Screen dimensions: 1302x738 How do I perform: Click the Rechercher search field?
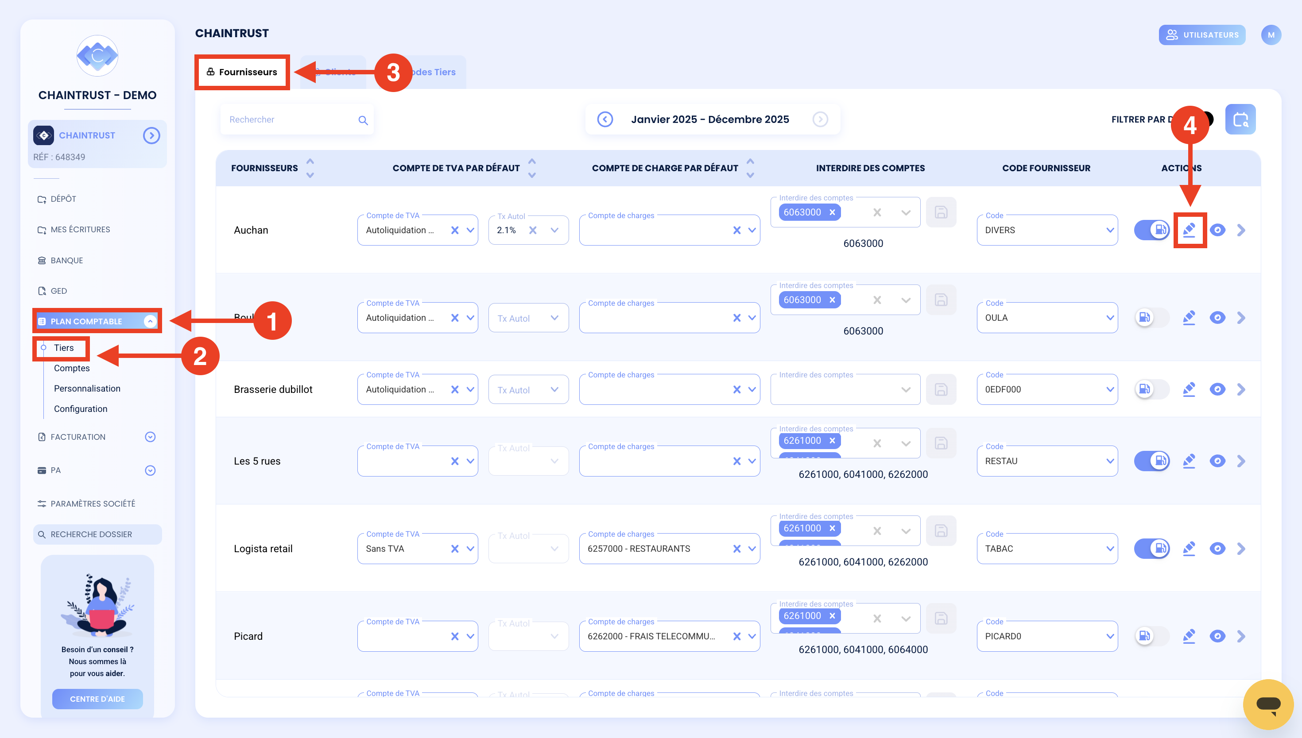pyautogui.click(x=297, y=119)
